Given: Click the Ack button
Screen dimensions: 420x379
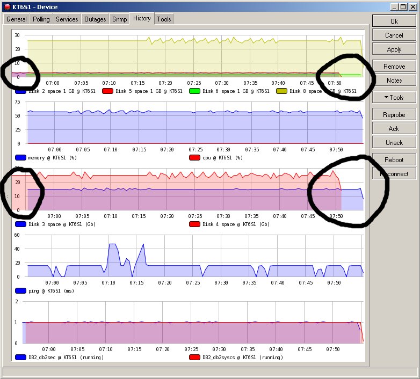Looking at the screenshot, I should [x=394, y=129].
